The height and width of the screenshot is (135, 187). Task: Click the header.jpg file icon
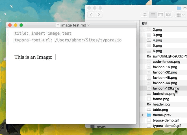click(149, 104)
